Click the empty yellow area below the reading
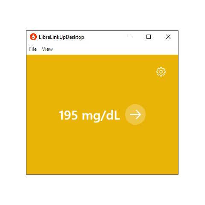 pos(102,149)
